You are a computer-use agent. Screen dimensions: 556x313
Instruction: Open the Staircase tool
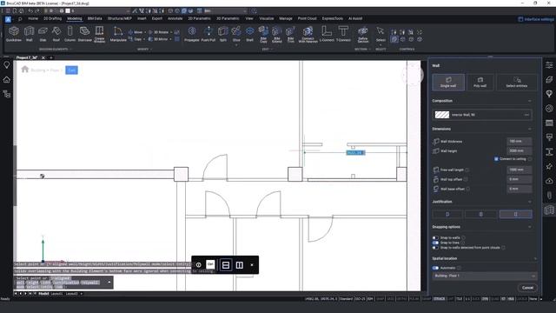(x=85, y=34)
